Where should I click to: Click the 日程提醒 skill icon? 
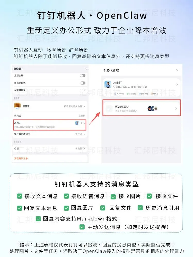[127, 94]
